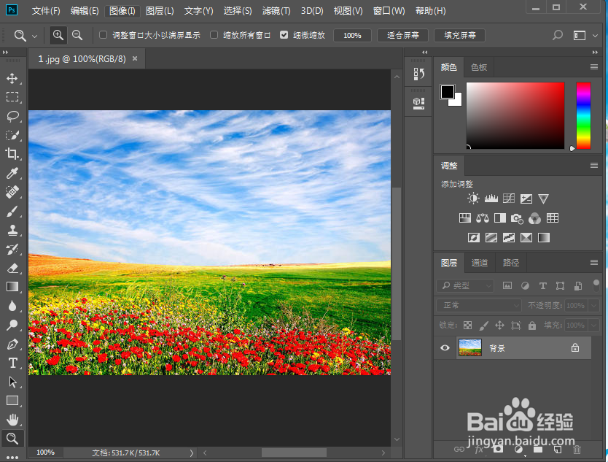Select the Lasso tool
The height and width of the screenshot is (462, 608).
click(x=12, y=116)
